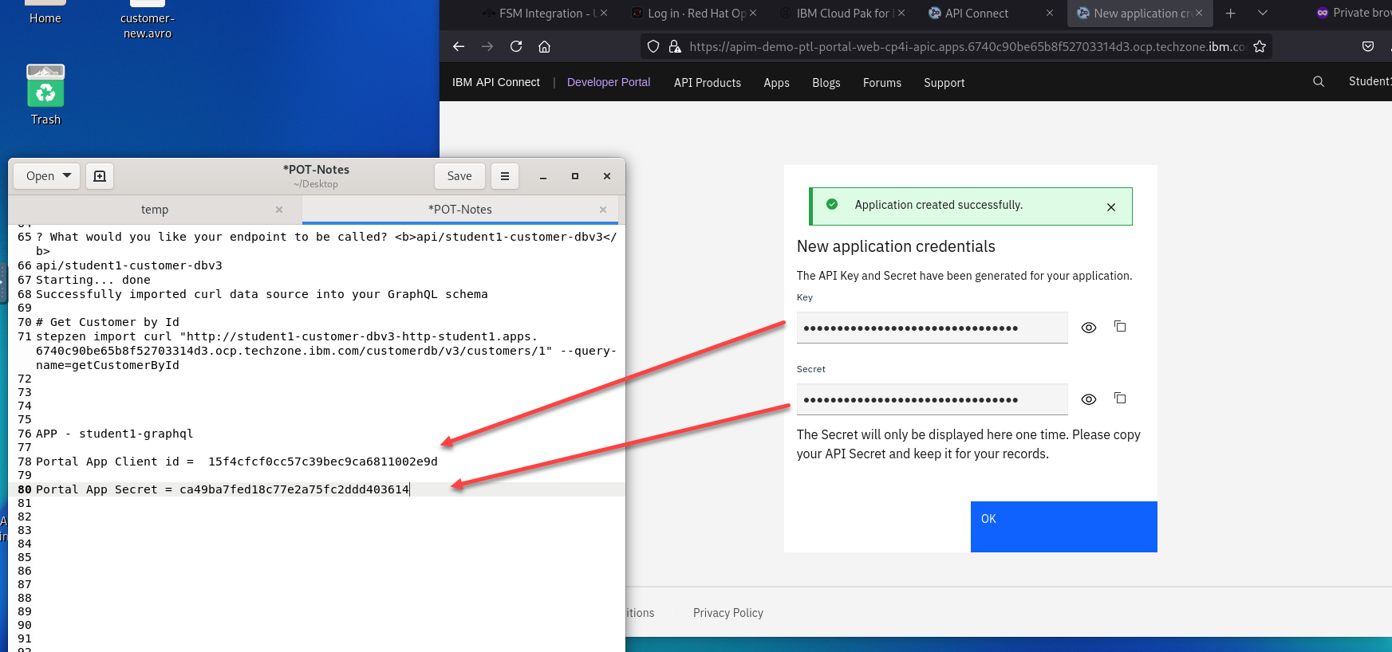The height and width of the screenshot is (652, 1392).
Task: Copy the API Key to clipboard
Action: click(1120, 327)
